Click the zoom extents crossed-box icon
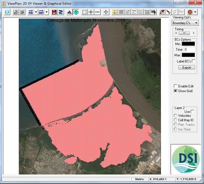Viewport: 204px width, 184px height. (x=85, y=12)
